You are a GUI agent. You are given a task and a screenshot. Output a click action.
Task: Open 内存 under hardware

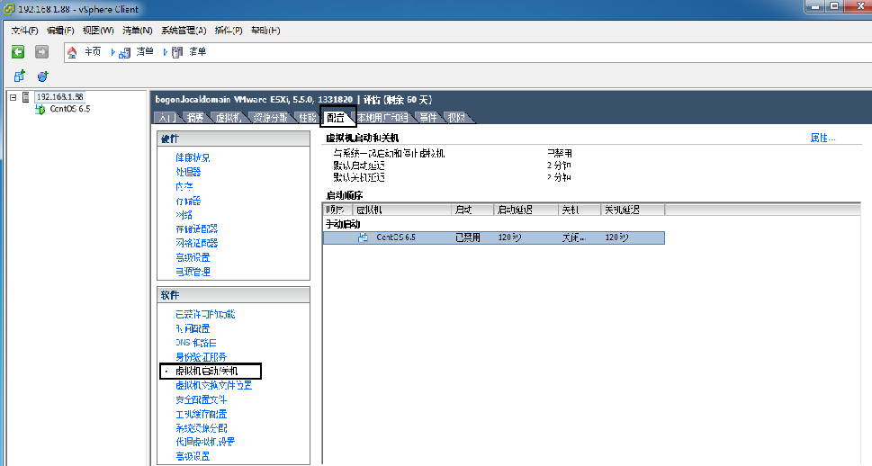[184, 186]
